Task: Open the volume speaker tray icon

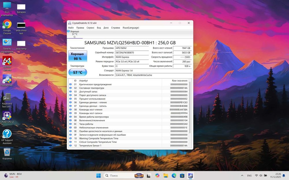Action: [x=261, y=176]
